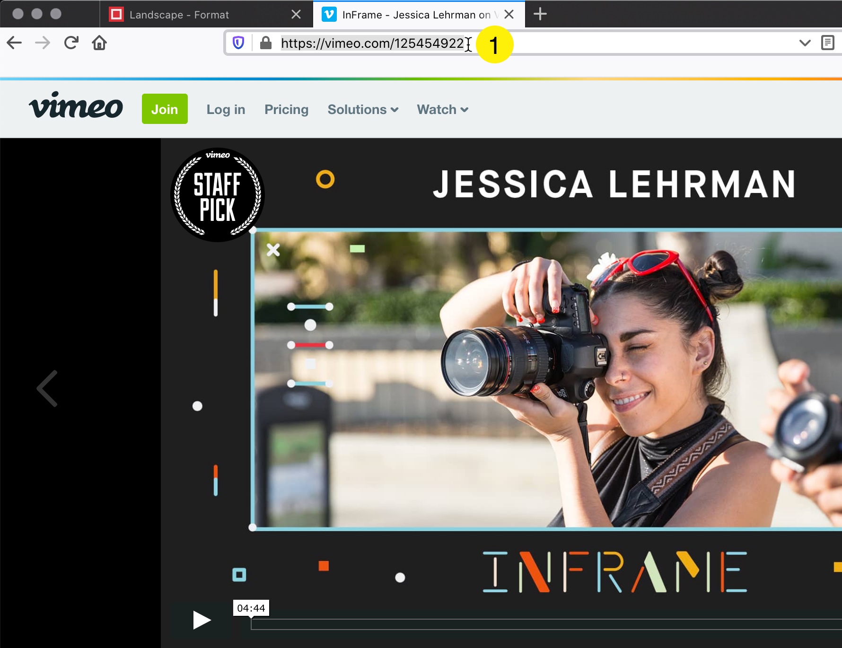Close the InFrame Vimeo tab
842x648 pixels.
pyautogui.click(x=509, y=15)
